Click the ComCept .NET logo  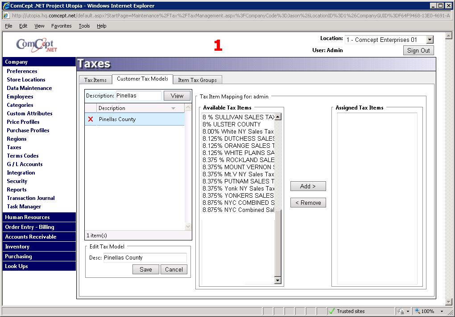(37, 45)
